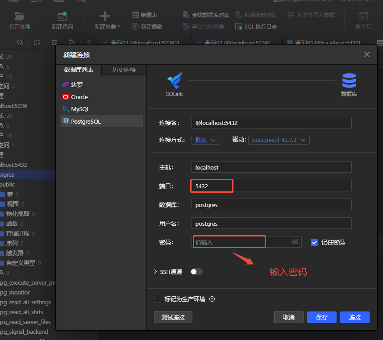Click the help icon beside 标记为生产环境
Viewport: 383px width, 340px height.
coord(212,299)
